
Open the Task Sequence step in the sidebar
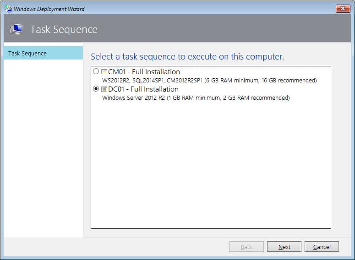tap(27, 53)
